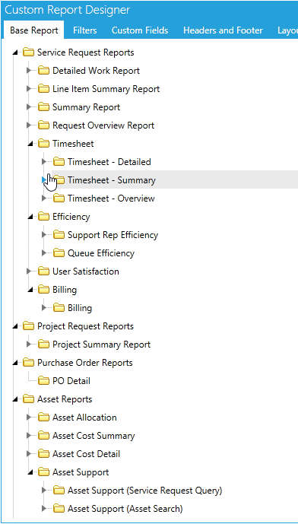Click Project Summary Report folder icon
The height and width of the screenshot is (524, 298).
pos(43,345)
